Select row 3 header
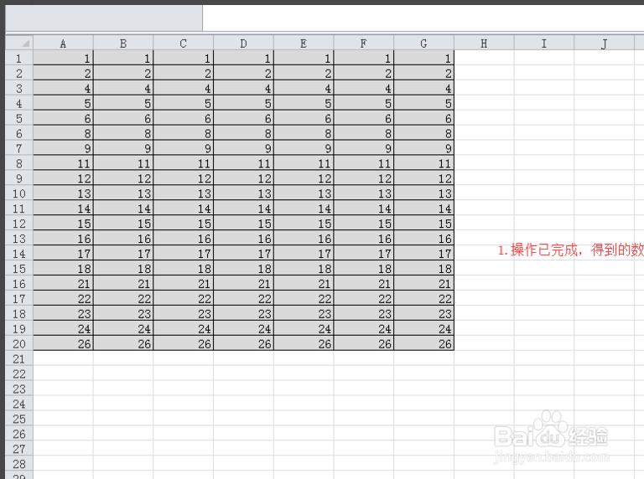644x479 pixels. [x=19, y=88]
